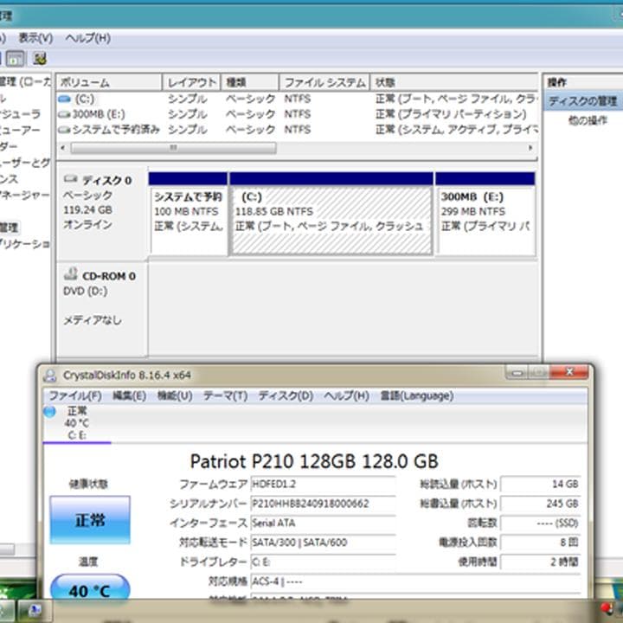Sort by 状態 column header

click(454, 83)
